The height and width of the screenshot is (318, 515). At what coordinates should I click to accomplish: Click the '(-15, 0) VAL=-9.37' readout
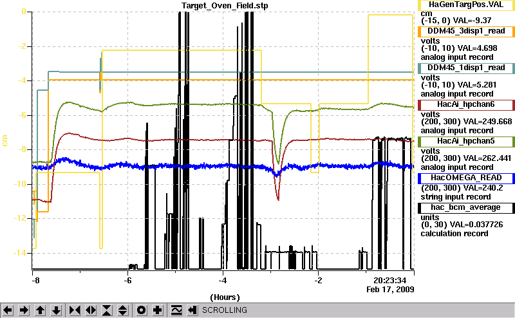coord(456,21)
